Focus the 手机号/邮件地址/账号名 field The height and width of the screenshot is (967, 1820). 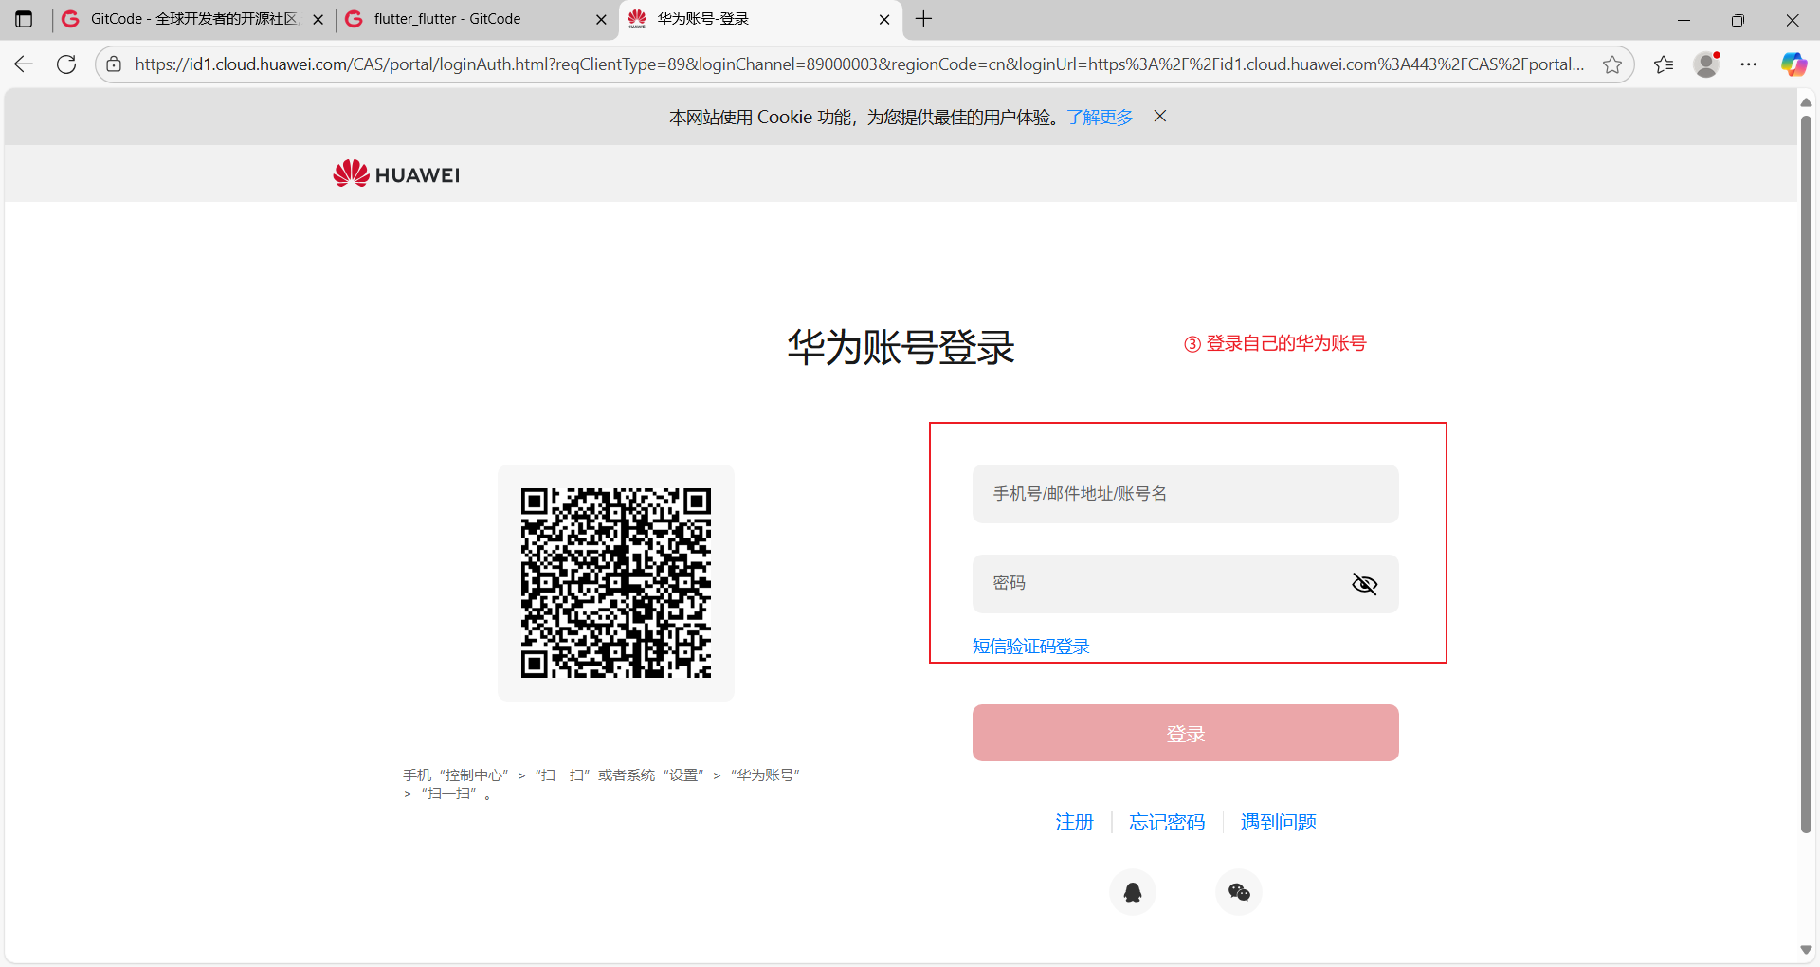tap(1186, 494)
